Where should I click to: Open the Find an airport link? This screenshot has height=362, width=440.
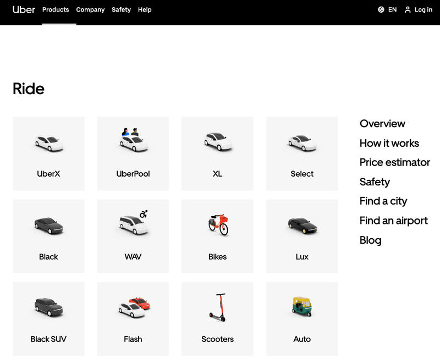pos(393,221)
